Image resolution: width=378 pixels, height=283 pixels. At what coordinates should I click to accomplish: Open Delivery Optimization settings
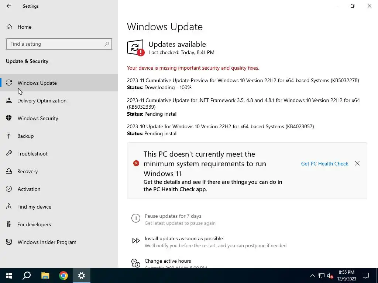(x=59, y=101)
